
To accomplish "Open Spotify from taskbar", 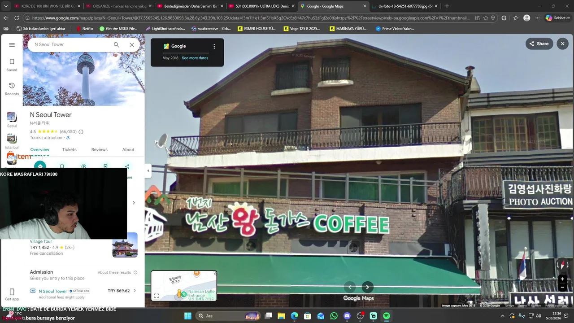I will click(x=386, y=316).
